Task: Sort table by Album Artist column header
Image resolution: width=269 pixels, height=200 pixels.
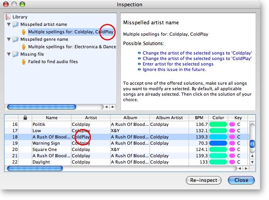Action: click(x=169, y=118)
